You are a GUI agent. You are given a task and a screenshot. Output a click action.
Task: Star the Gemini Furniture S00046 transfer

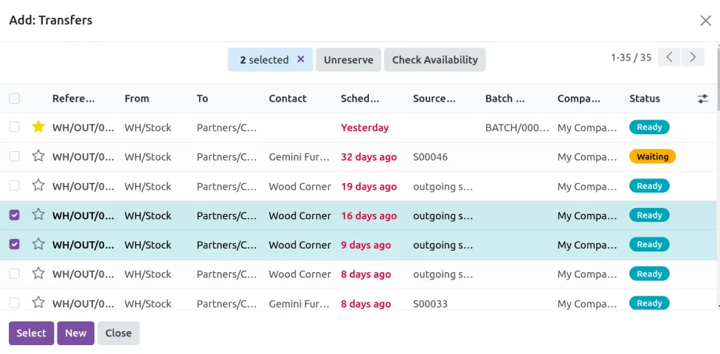(x=38, y=156)
